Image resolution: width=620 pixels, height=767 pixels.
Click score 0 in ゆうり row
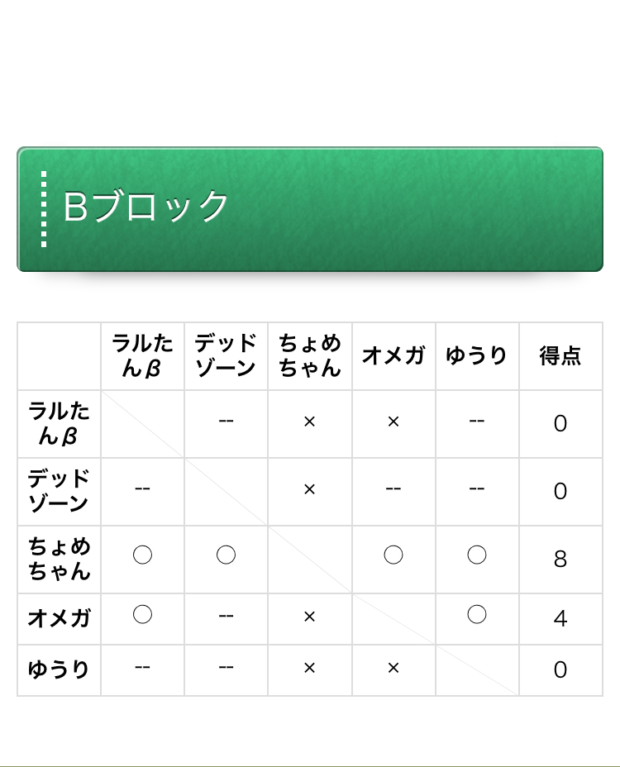tap(560, 669)
